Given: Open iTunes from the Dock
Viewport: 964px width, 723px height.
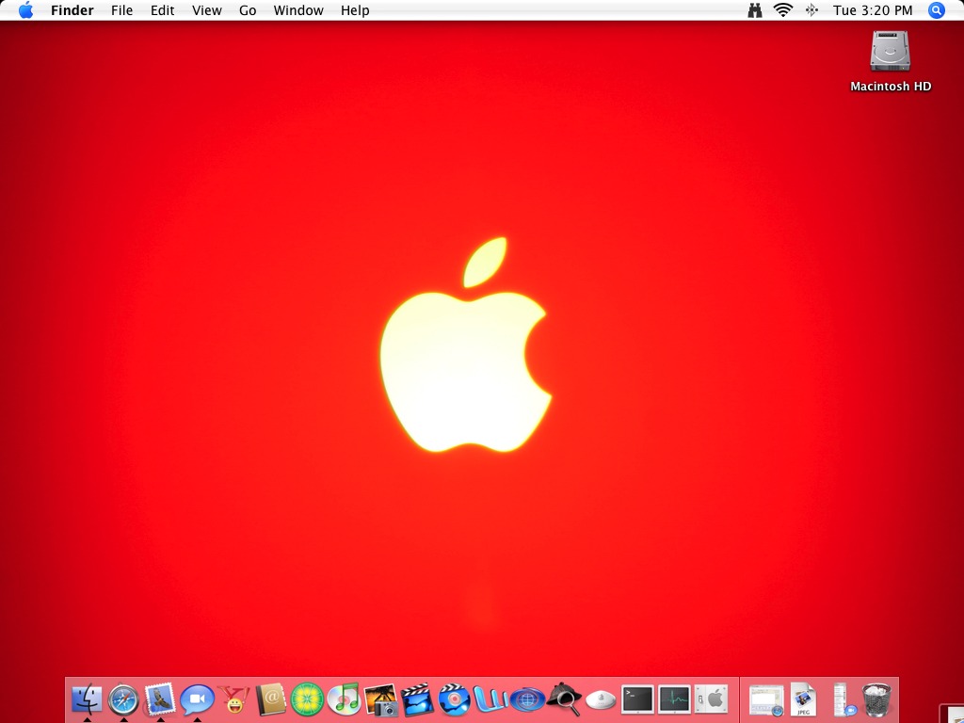Looking at the screenshot, I should [345, 699].
